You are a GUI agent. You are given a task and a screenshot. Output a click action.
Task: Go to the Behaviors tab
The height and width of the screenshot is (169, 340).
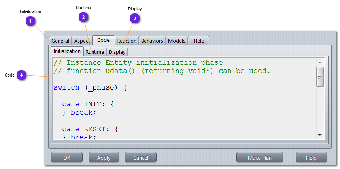(152, 41)
